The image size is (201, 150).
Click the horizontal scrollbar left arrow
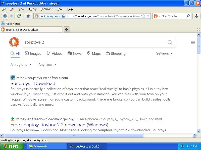(2, 135)
